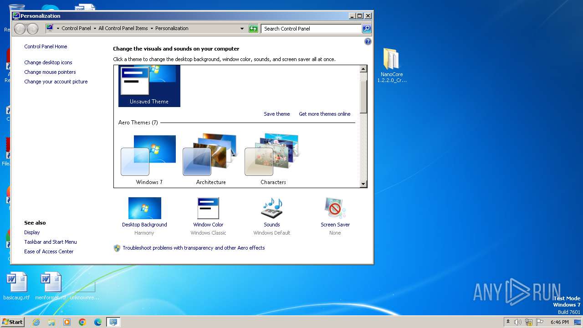This screenshot has width=583, height=328.
Task: Click the Back navigation arrow
Action: (20, 29)
